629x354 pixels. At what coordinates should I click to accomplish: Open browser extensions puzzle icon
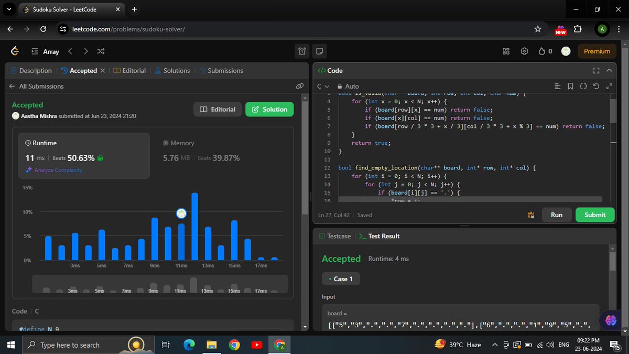(578, 29)
